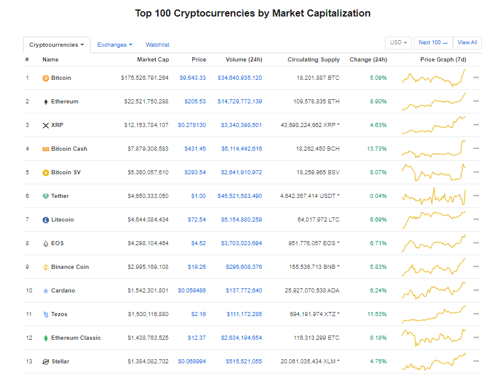This screenshot has height=374, width=496.
Task: Click Bitcoin price $9,643.33
Action: pyautogui.click(x=193, y=78)
